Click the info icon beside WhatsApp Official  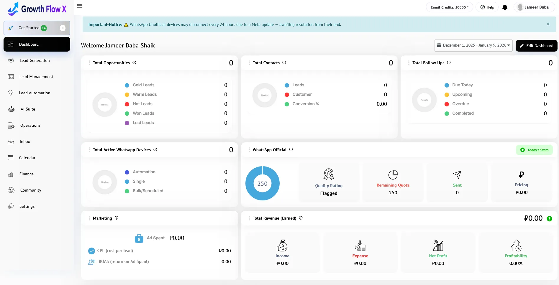point(291,149)
